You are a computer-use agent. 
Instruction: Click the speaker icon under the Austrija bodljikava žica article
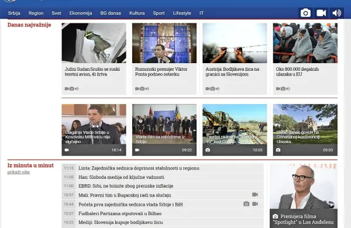(x=218, y=89)
